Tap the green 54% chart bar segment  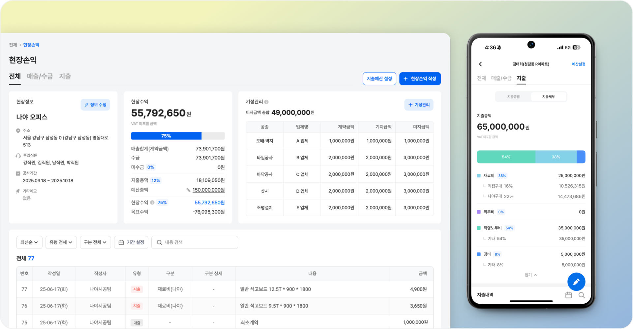pos(506,157)
